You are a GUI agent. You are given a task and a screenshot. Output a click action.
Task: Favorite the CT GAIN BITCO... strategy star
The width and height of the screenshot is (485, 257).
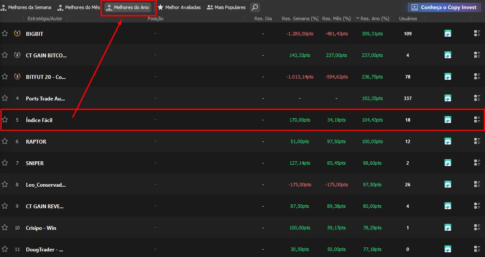tap(5, 55)
